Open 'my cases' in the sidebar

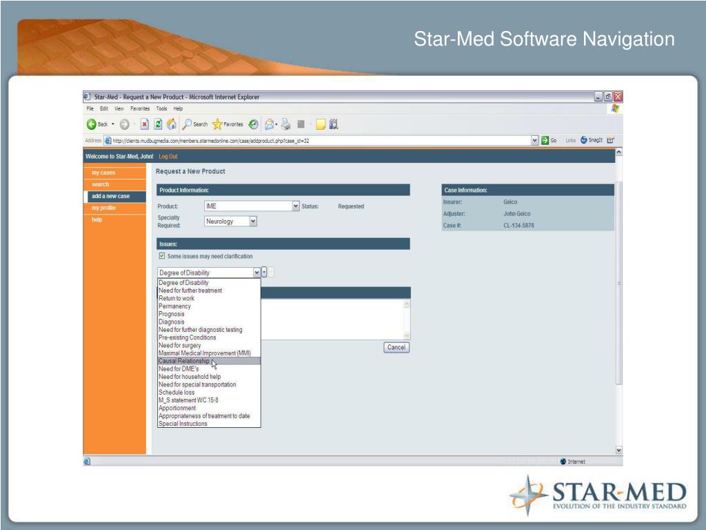103,173
